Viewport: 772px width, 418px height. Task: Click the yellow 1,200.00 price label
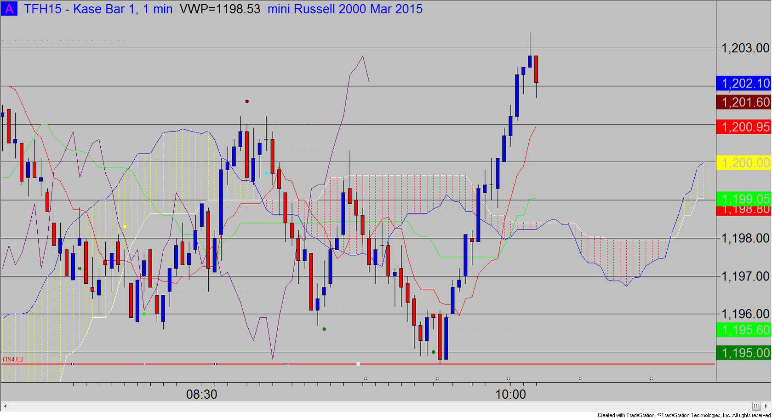[x=743, y=162]
